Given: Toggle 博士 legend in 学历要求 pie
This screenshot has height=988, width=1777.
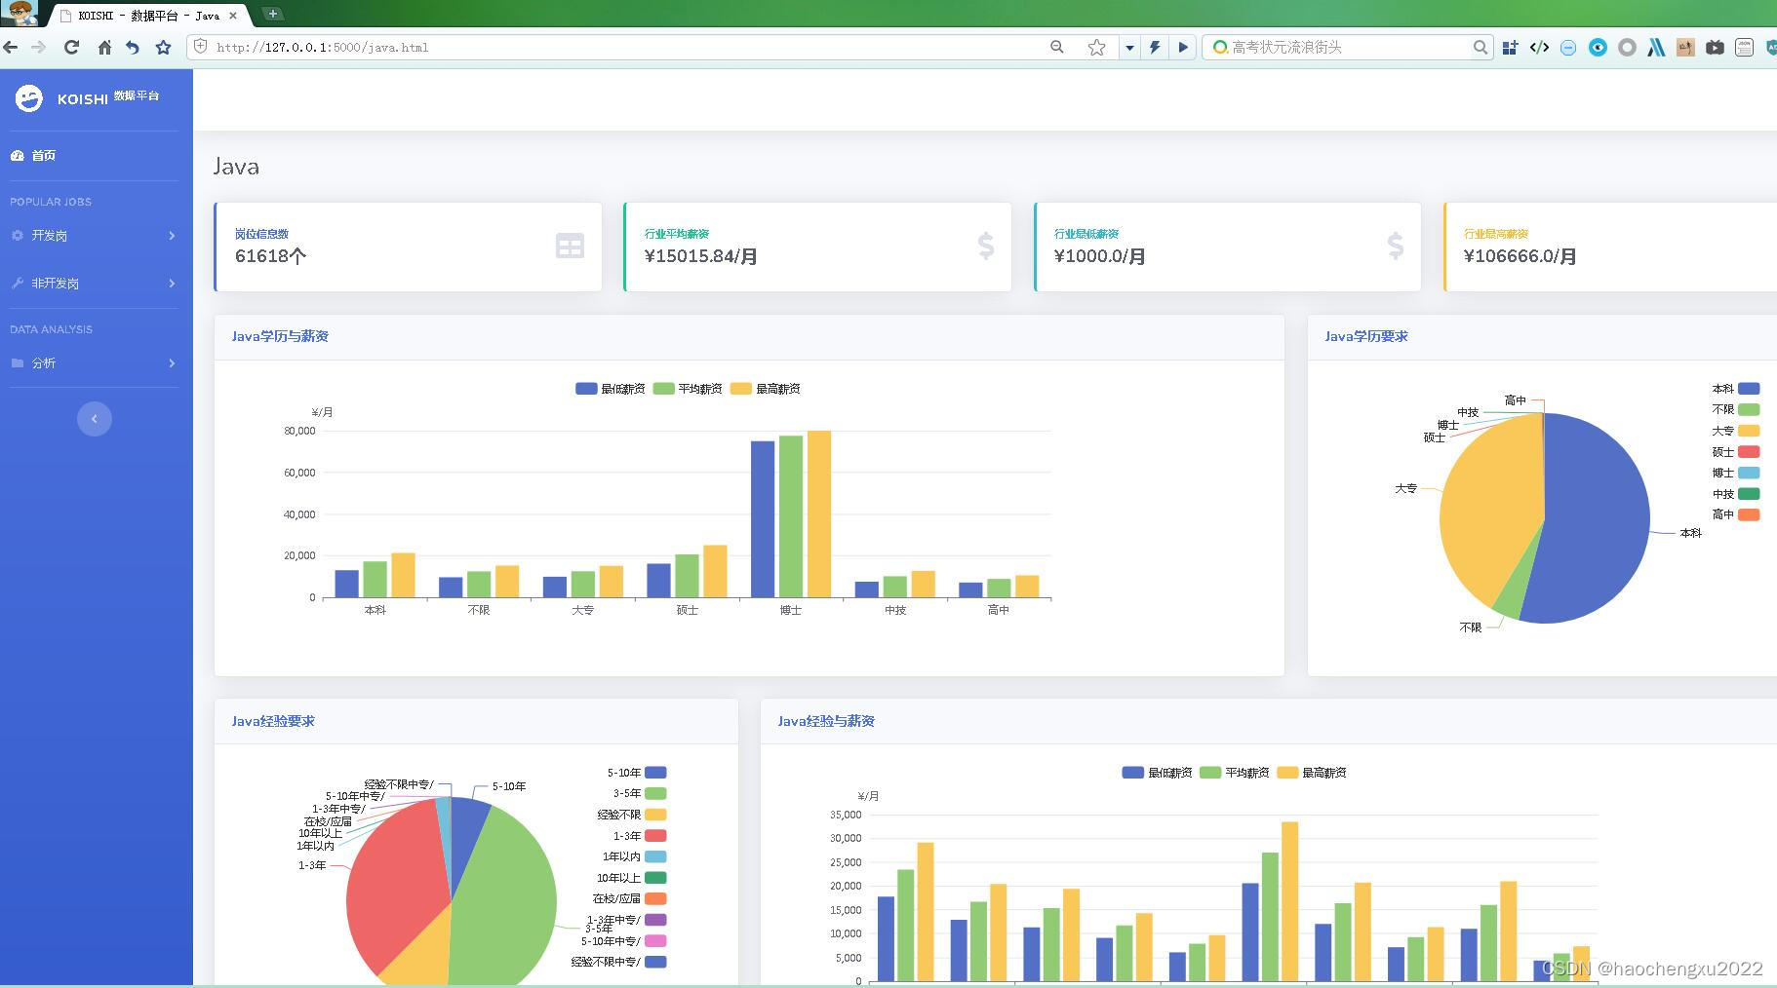Looking at the screenshot, I should tap(1736, 473).
